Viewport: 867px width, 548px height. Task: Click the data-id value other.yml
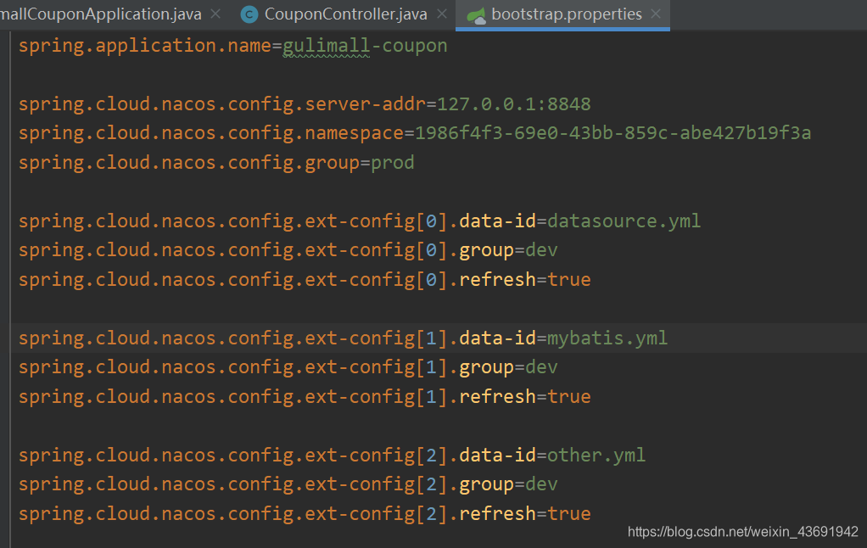pyautogui.click(x=596, y=455)
